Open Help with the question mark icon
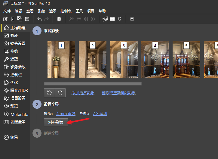This screenshot has width=218, height=159. 132,19
